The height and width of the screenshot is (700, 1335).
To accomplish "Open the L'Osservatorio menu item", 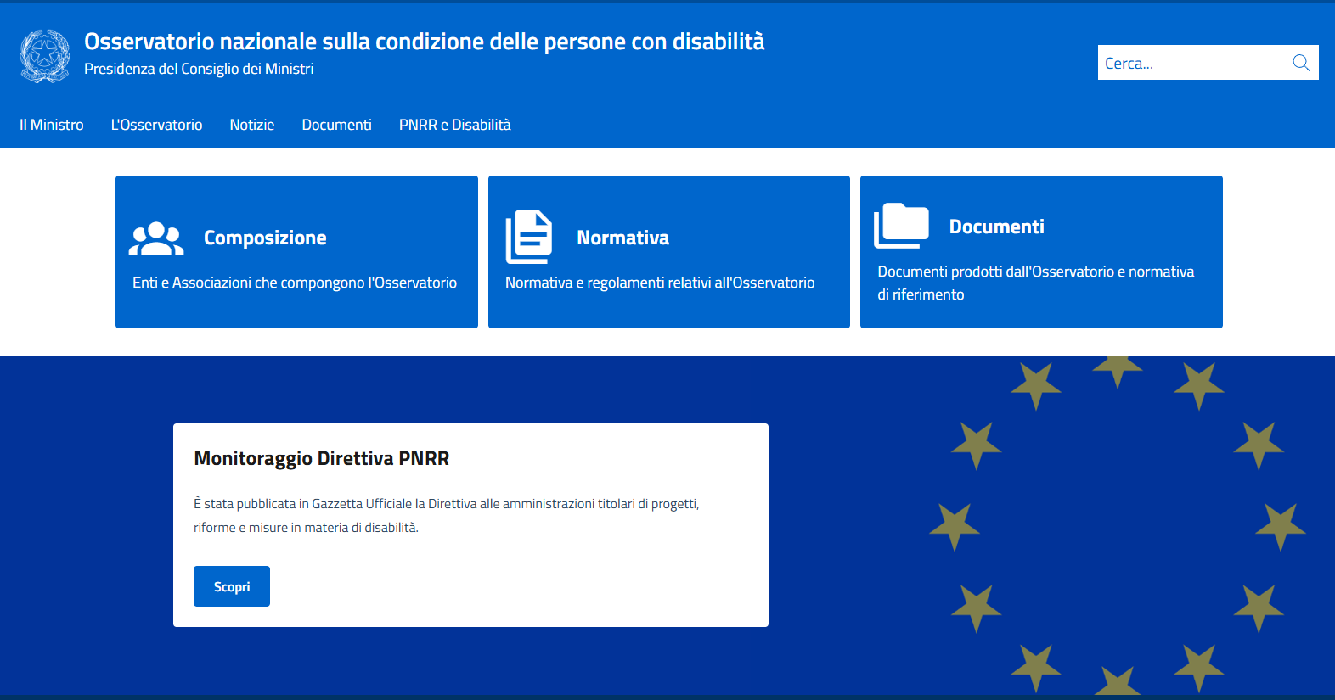I will 157,125.
